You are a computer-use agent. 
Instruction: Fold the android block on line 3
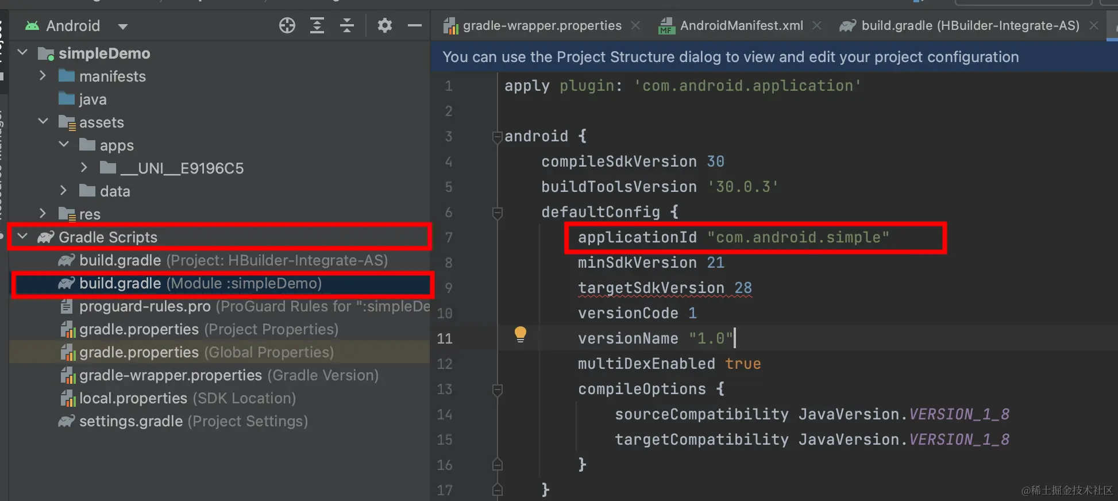coord(498,137)
